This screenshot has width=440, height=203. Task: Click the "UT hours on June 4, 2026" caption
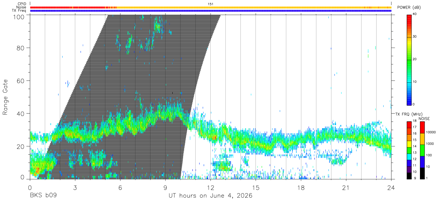click(x=211, y=196)
